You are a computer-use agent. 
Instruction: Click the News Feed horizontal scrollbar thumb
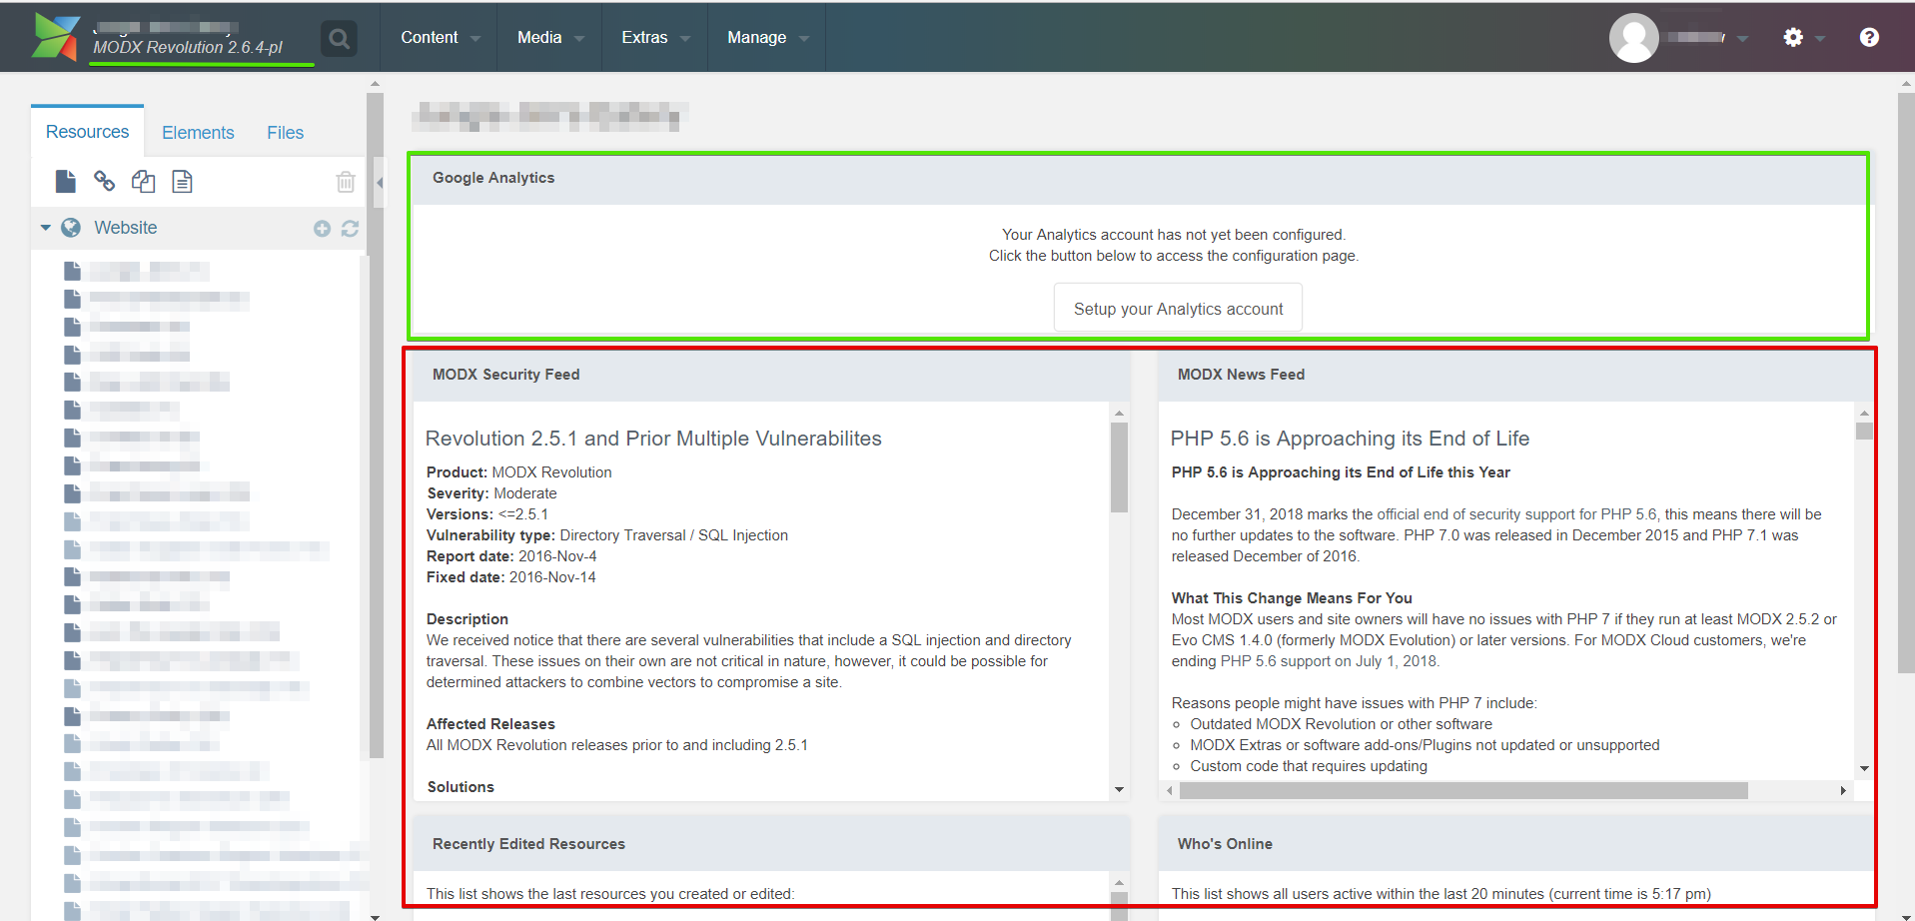click(x=1463, y=790)
